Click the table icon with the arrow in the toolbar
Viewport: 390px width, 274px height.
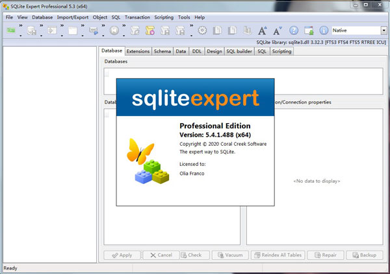52,30
